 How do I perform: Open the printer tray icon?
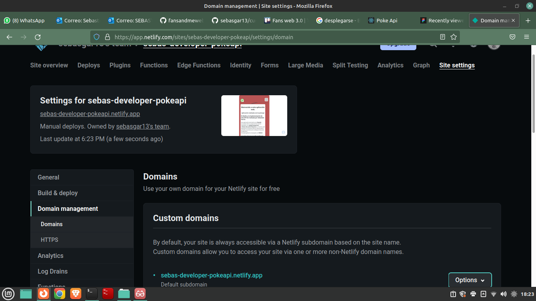click(473, 294)
